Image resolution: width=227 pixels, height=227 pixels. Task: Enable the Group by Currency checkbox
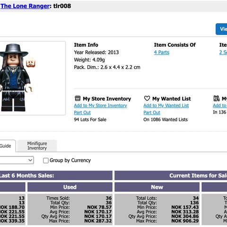click(46, 160)
